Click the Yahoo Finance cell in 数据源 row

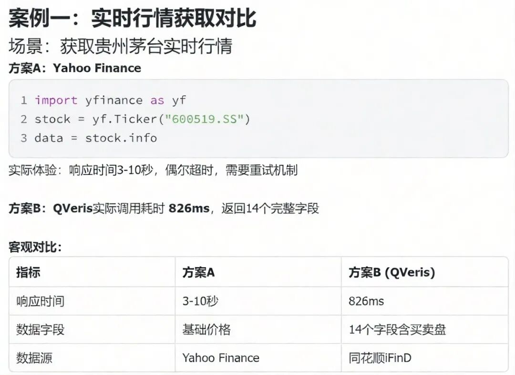(x=221, y=358)
